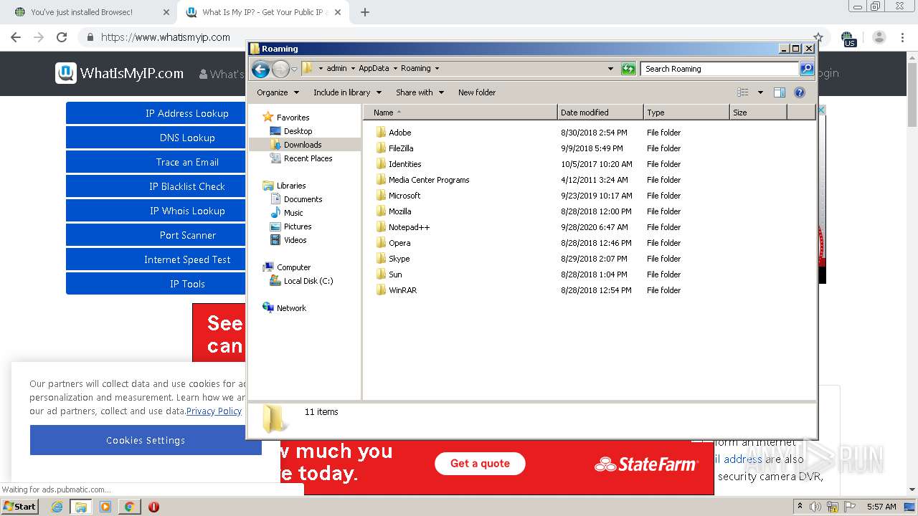Screen dimensions: 918x516
Task: Sort by the Name column header
Action: [x=460, y=113]
